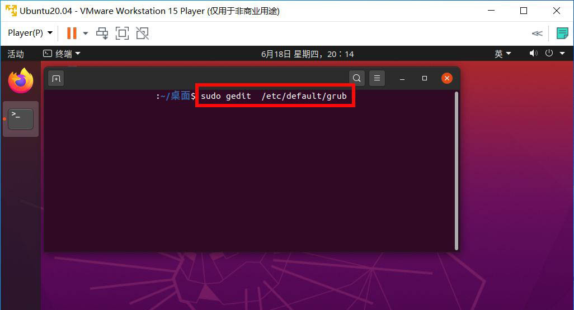
Task: Open the 终端 application menu
Action: point(62,54)
